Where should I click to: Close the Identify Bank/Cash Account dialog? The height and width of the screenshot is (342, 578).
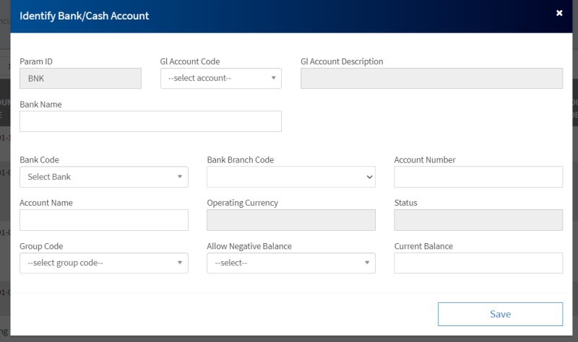[558, 13]
